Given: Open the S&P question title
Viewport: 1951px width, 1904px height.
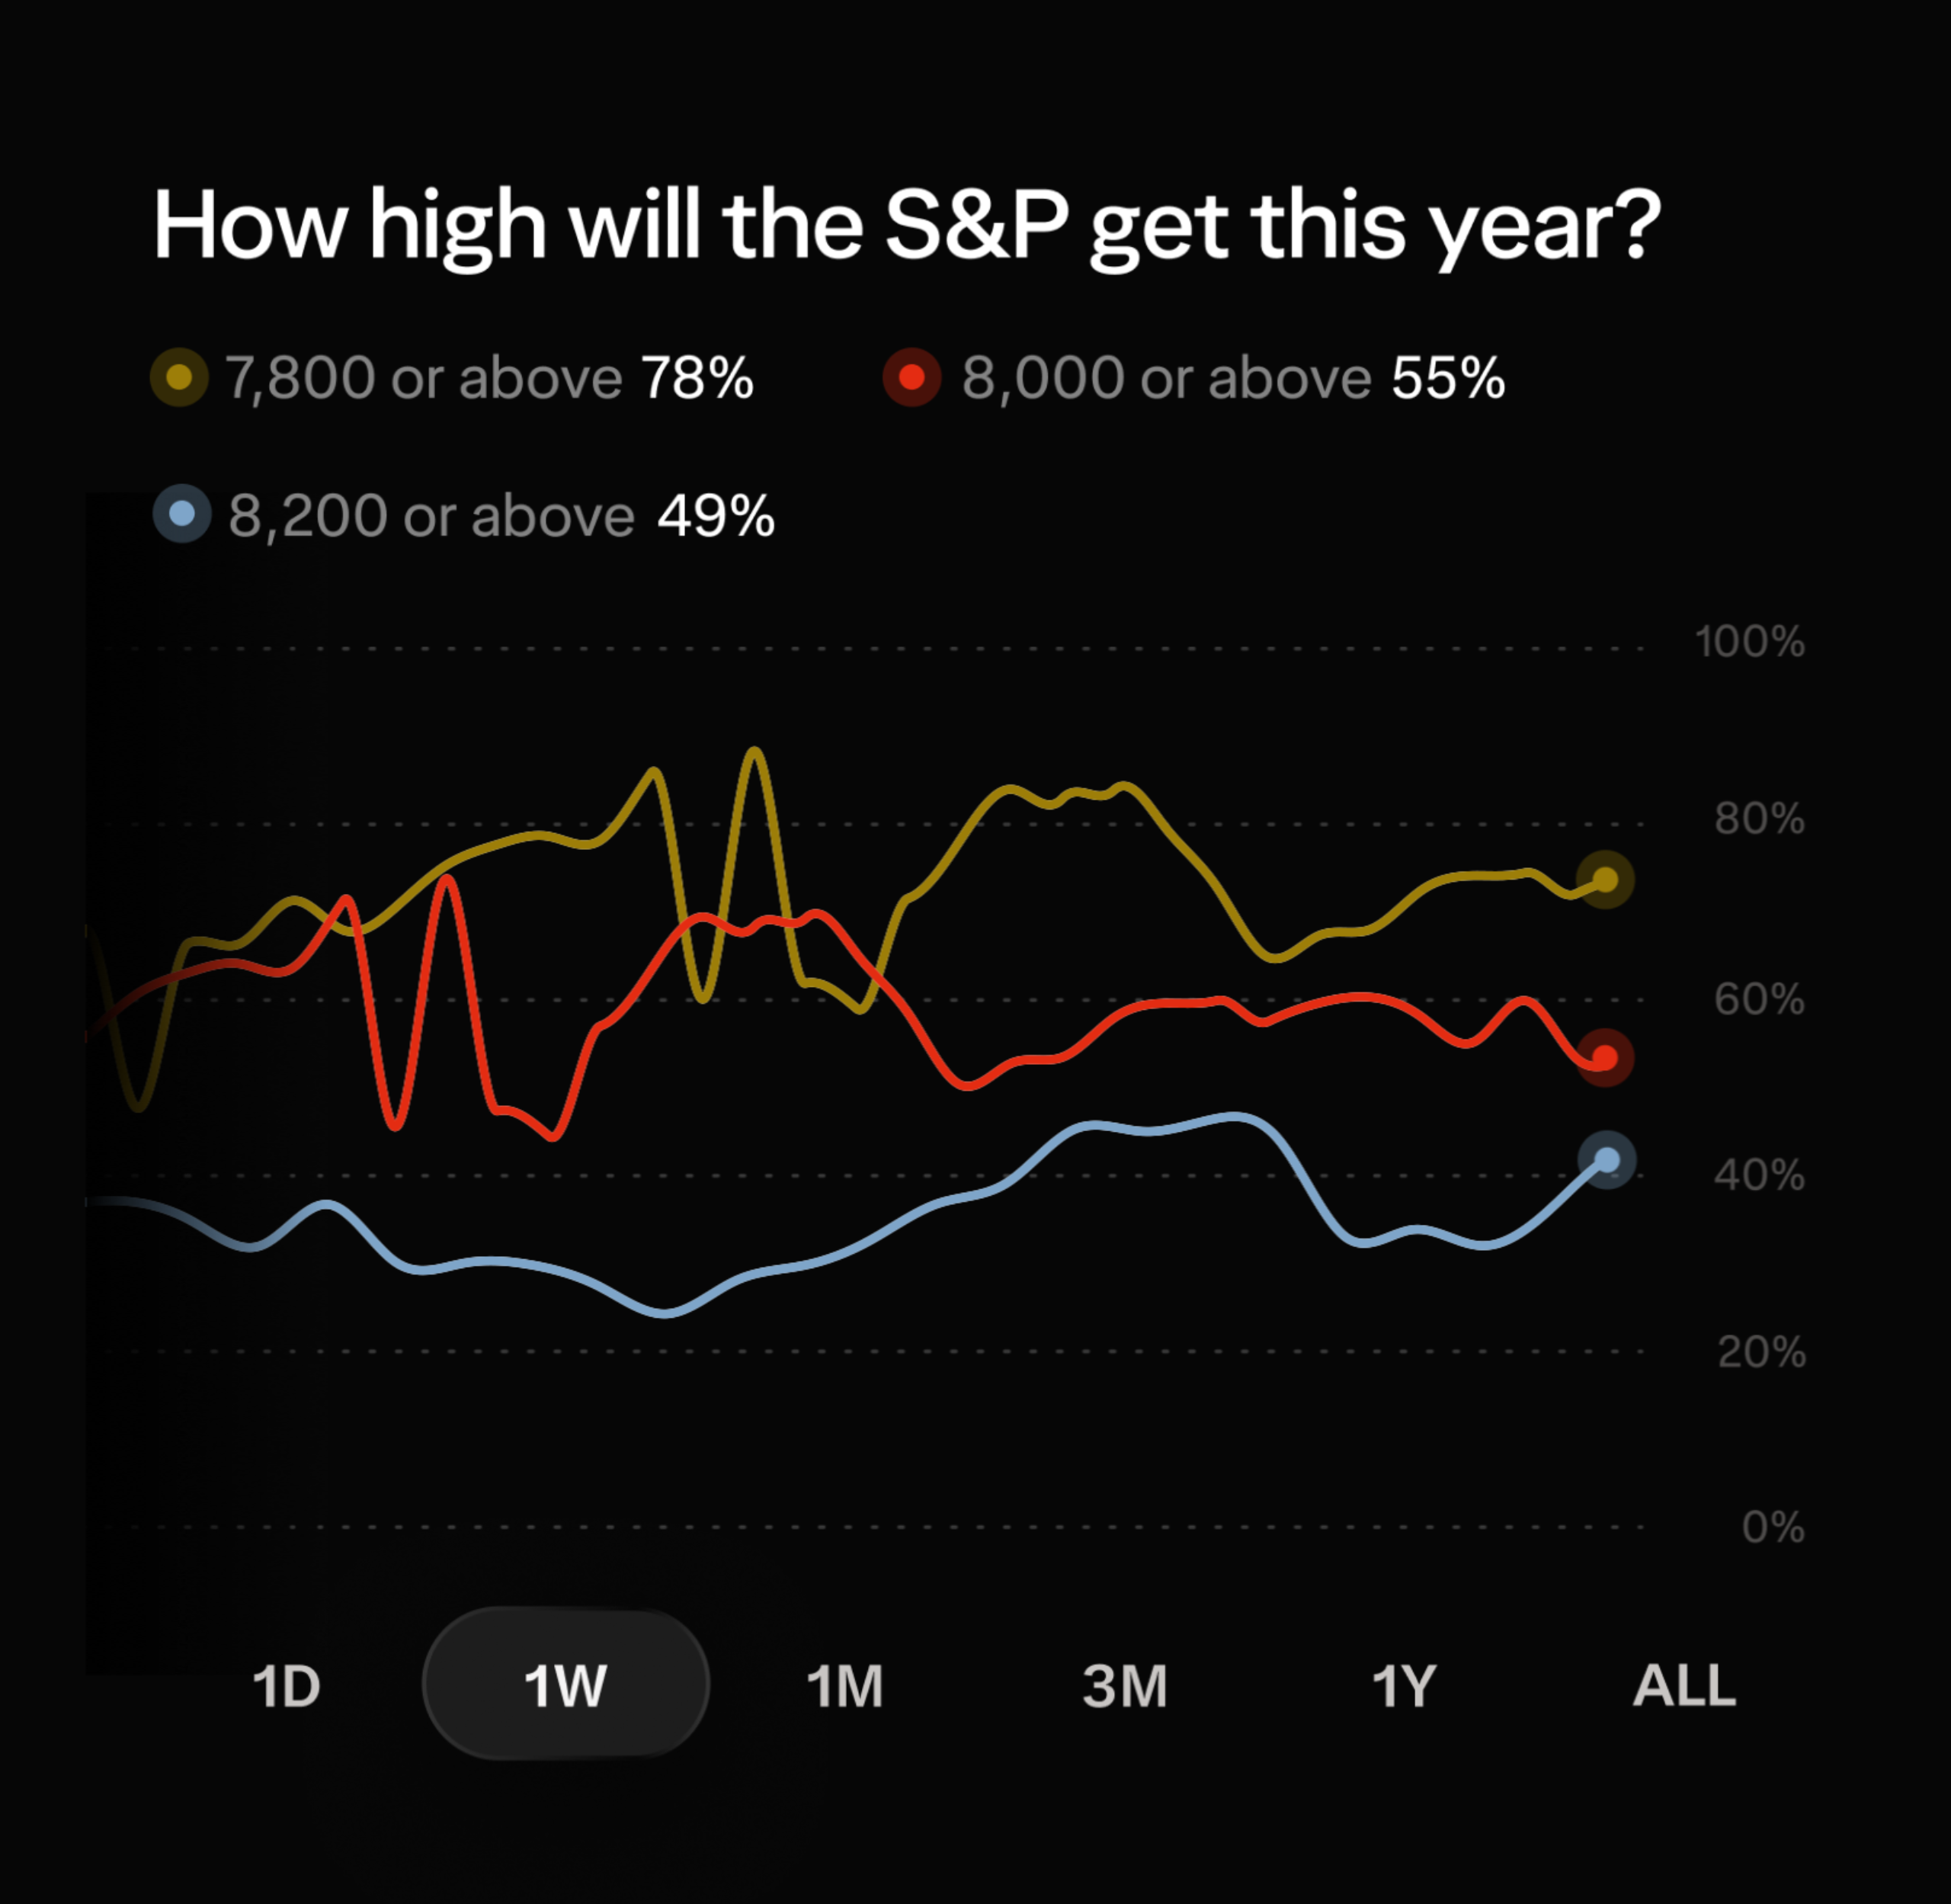Looking at the screenshot, I should (907, 228).
